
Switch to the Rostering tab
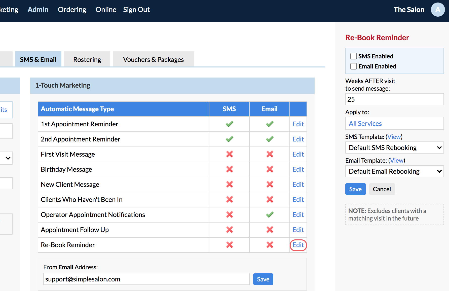coord(87,60)
